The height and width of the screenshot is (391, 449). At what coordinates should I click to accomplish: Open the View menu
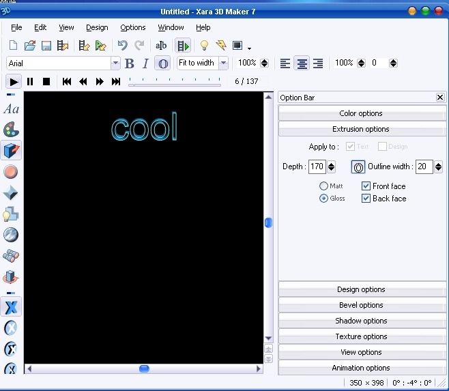[66, 27]
